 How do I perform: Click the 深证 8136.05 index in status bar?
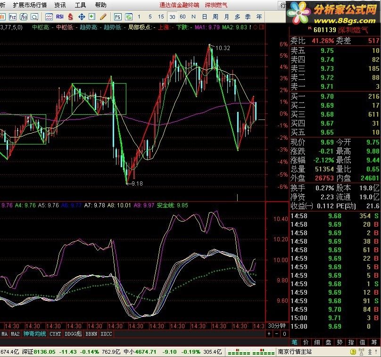pyautogui.click(x=38, y=352)
